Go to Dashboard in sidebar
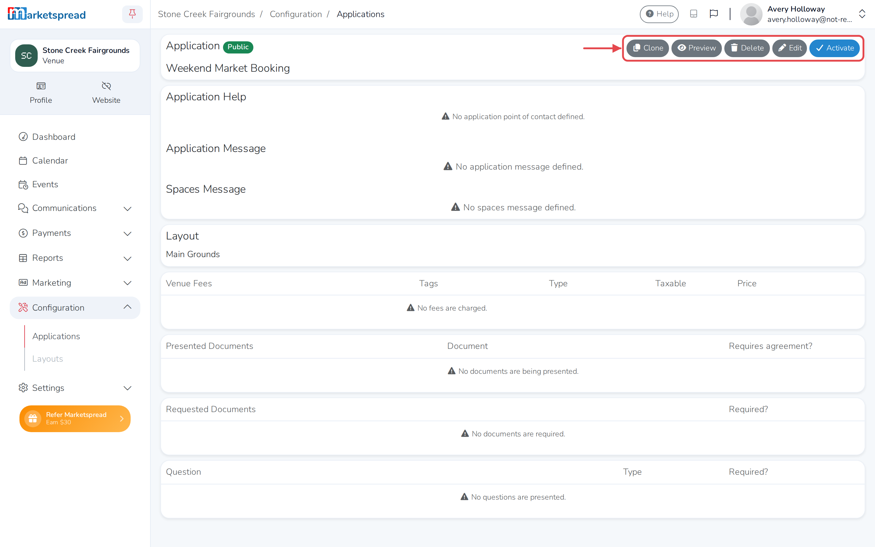 pos(53,137)
